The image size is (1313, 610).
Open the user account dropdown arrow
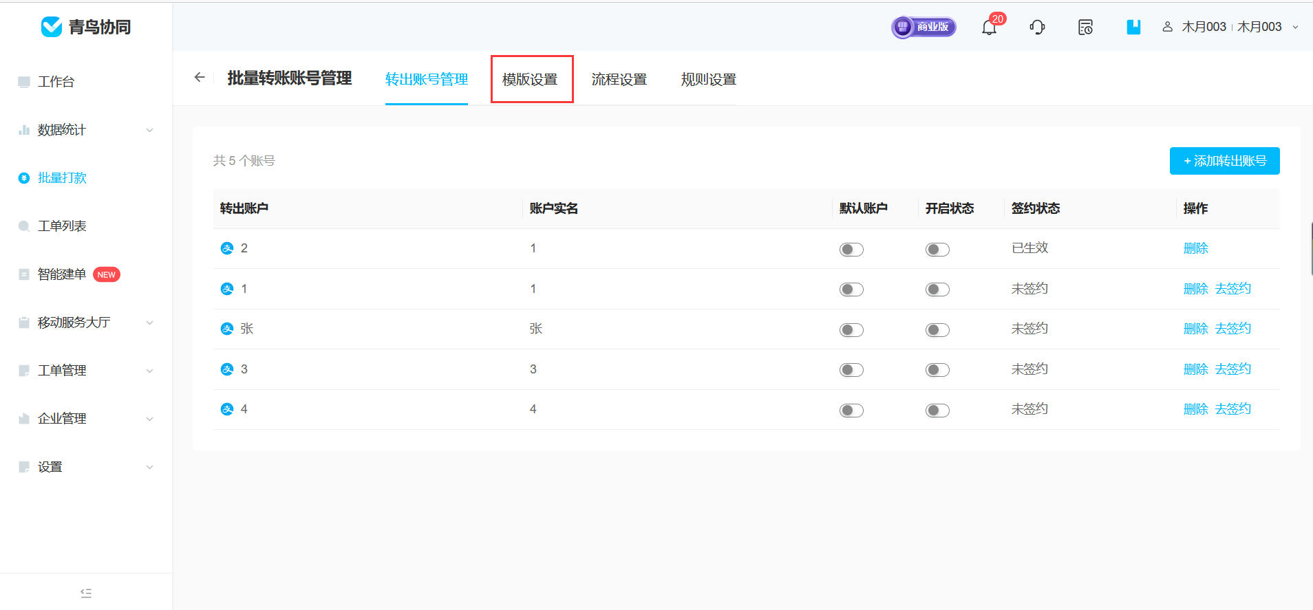(x=1295, y=28)
